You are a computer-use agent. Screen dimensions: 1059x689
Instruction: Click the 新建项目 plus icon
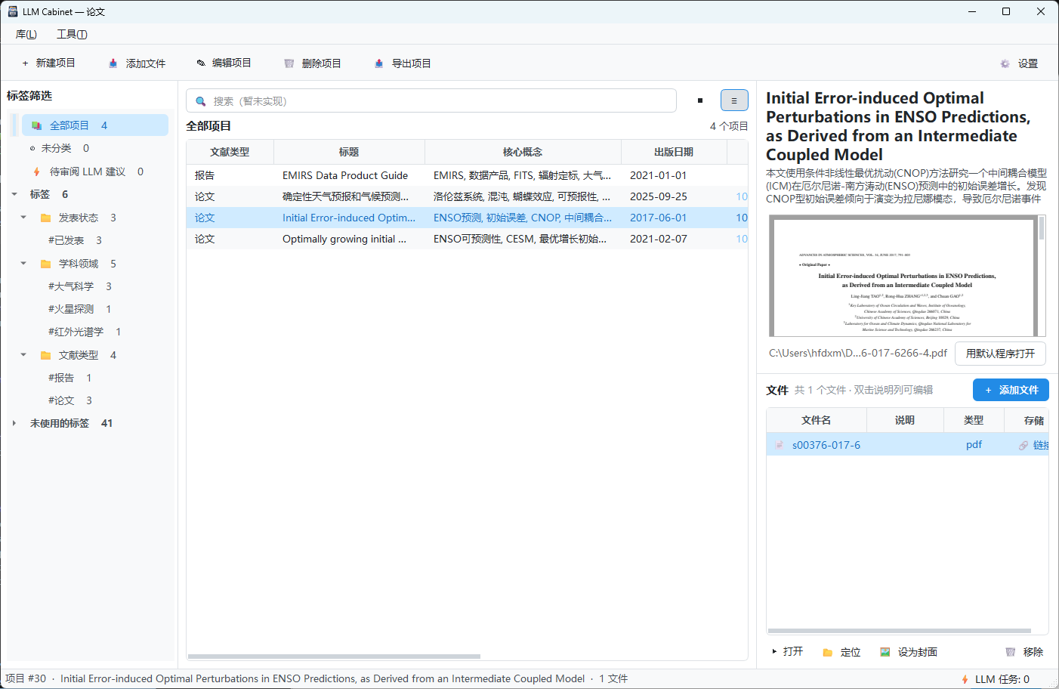coord(25,63)
